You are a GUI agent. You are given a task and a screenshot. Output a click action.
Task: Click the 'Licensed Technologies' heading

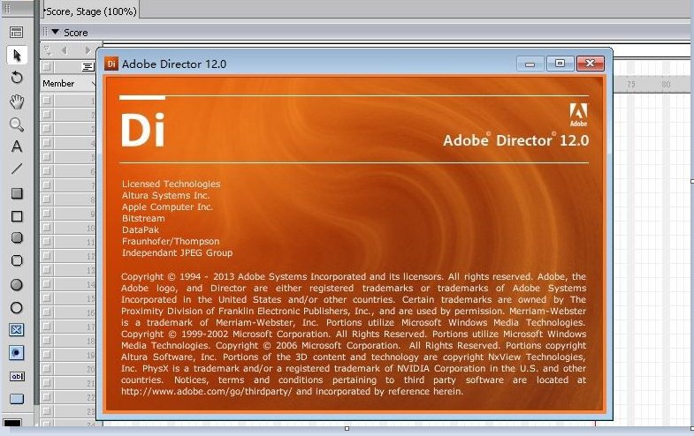171,184
